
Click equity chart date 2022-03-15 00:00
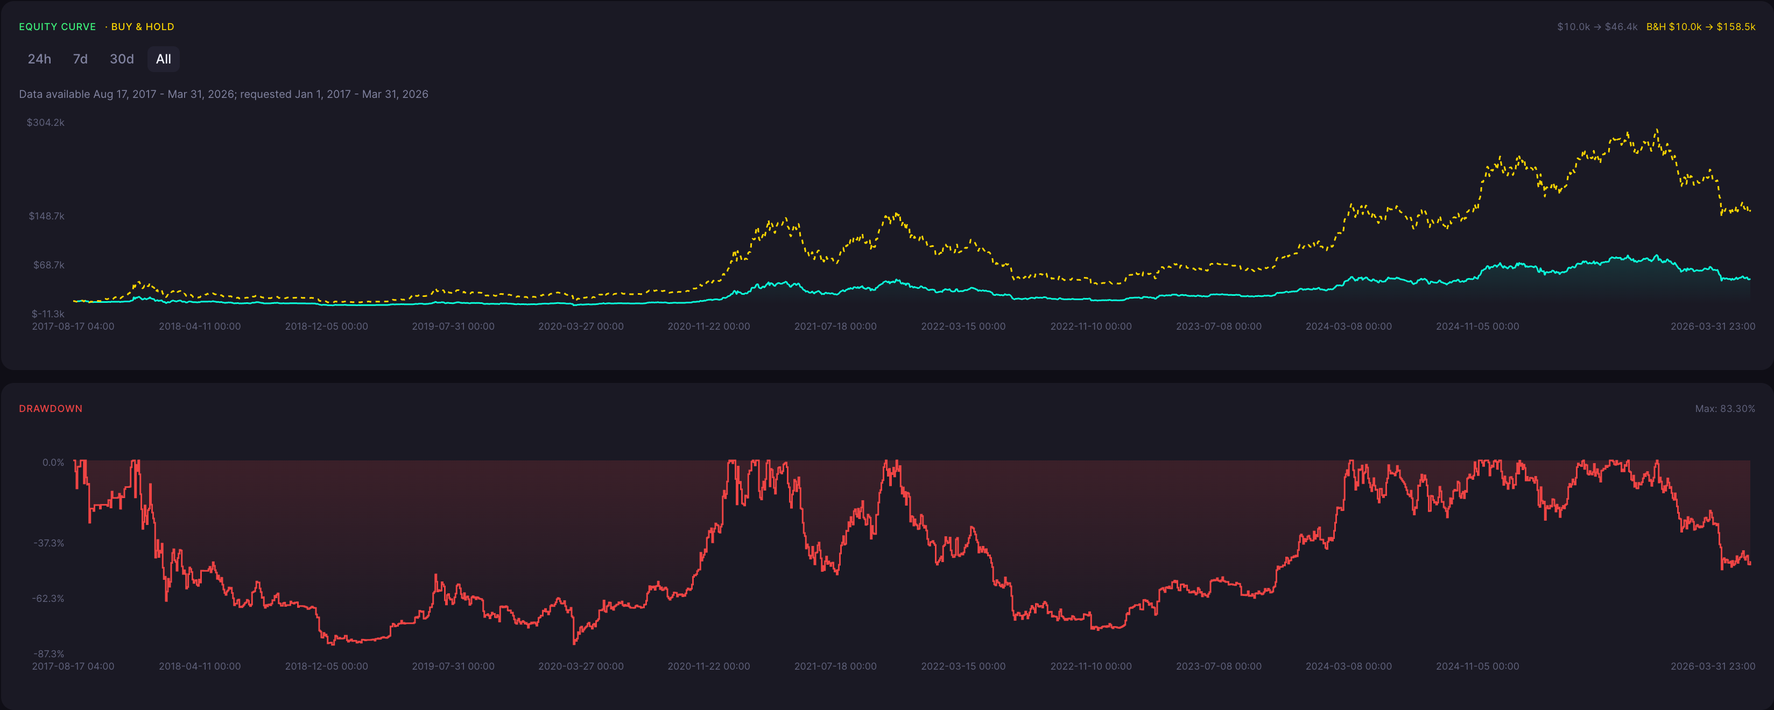click(963, 326)
